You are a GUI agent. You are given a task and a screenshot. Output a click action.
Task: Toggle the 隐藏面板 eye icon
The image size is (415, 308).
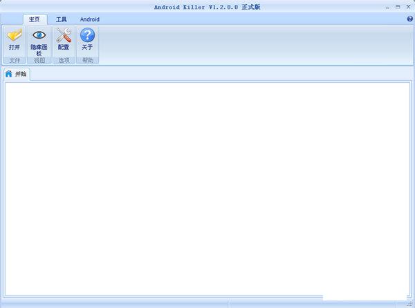[39, 35]
